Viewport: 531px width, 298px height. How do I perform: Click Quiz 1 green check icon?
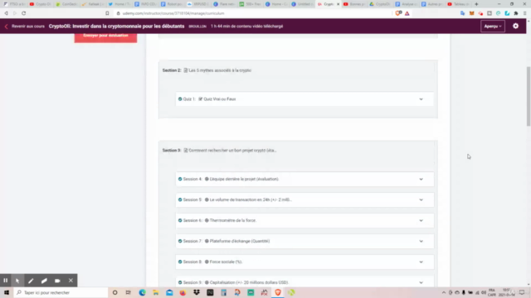180,99
